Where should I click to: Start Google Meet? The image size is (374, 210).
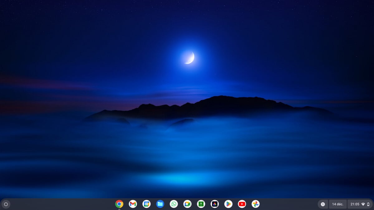pyautogui.click(x=187, y=204)
